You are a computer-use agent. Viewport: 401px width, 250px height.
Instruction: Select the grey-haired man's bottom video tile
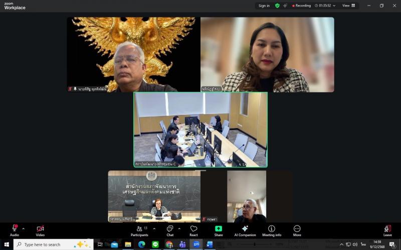tap(247, 196)
